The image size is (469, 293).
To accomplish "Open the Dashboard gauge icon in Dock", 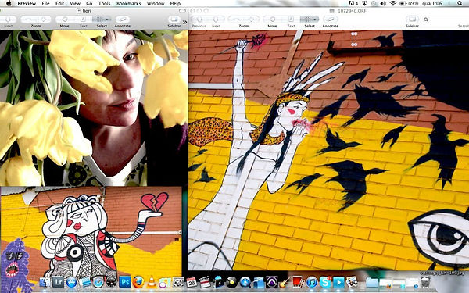I will 111,282.
